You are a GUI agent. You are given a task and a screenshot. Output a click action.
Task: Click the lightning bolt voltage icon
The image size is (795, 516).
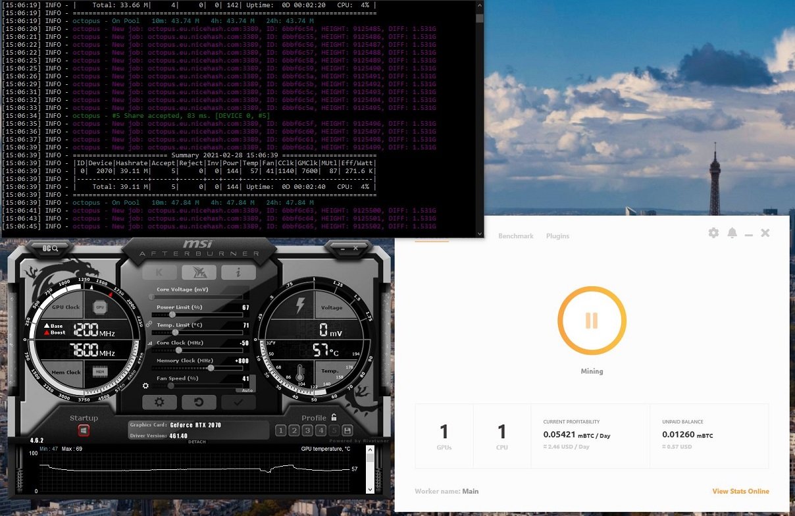tap(301, 305)
